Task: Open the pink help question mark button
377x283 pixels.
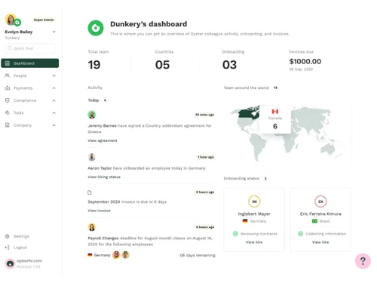Action: click(363, 261)
